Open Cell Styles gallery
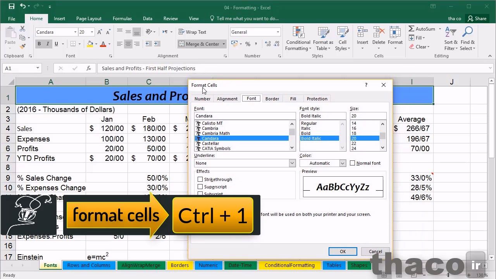Image resolution: width=496 pixels, height=279 pixels. [x=343, y=39]
